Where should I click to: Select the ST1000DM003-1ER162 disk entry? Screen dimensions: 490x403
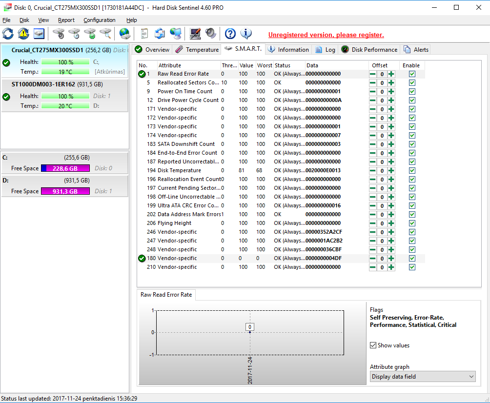pos(65,95)
